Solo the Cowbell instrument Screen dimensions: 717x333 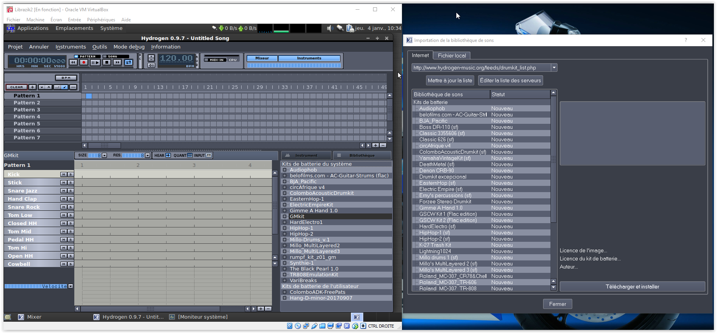click(70, 264)
